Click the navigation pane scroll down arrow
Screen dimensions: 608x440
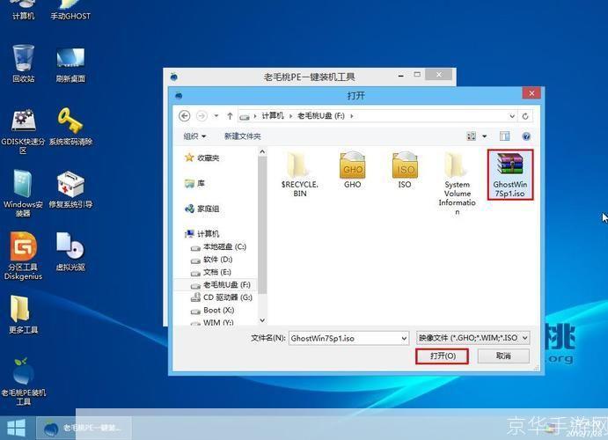click(x=262, y=320)
